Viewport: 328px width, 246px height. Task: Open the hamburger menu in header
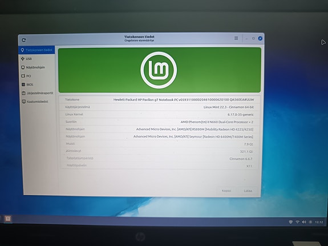click(236, 38)
